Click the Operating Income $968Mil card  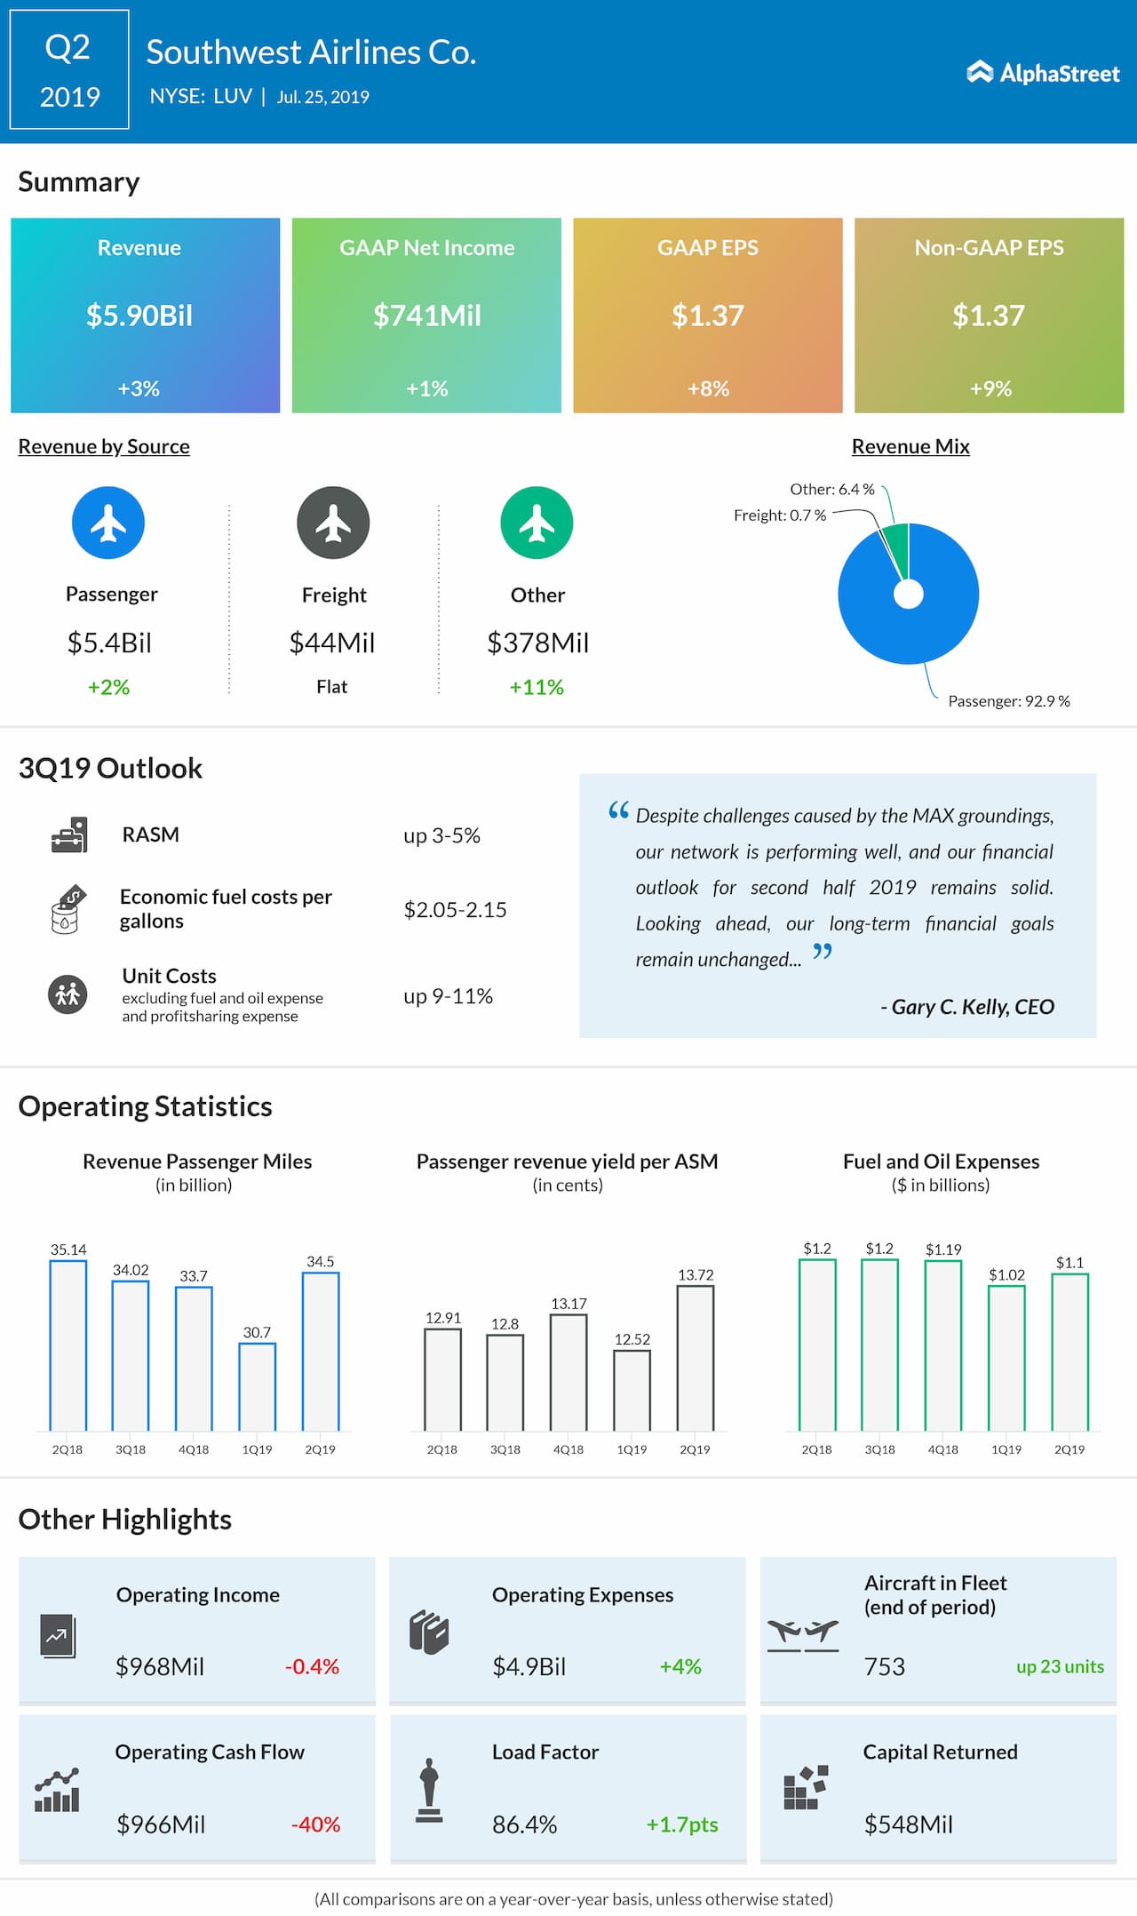[x=197, y=1630]
